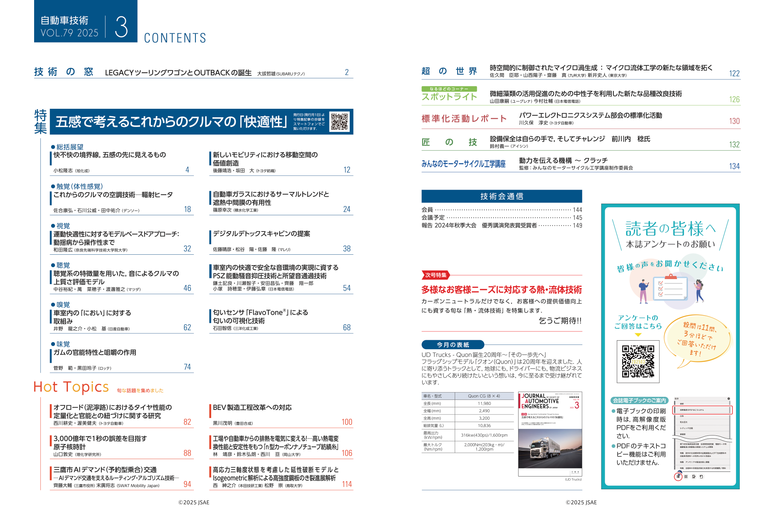The width and height of the screenshot is (775, 516).
Task: Click the table-of-contents list icon circled in red
Action: [678, 477]
